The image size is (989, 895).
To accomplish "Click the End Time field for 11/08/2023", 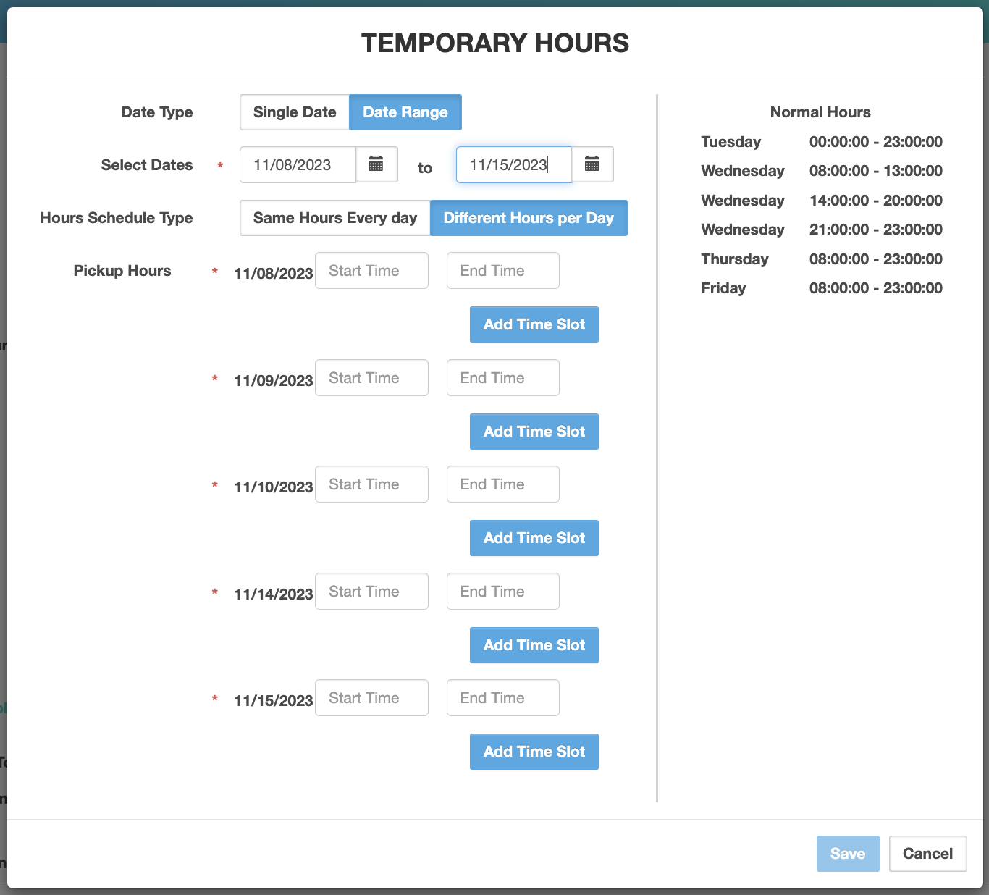I will (503, 270).
